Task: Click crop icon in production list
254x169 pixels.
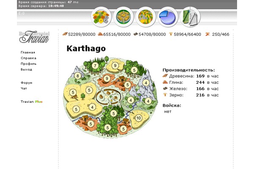Action: 165,95
